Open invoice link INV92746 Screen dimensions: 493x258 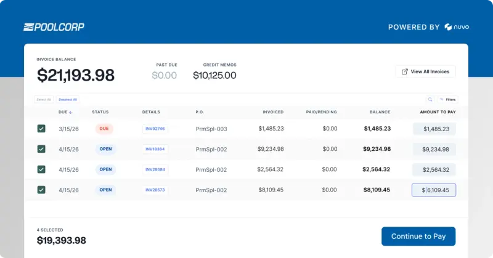(155, 129)
